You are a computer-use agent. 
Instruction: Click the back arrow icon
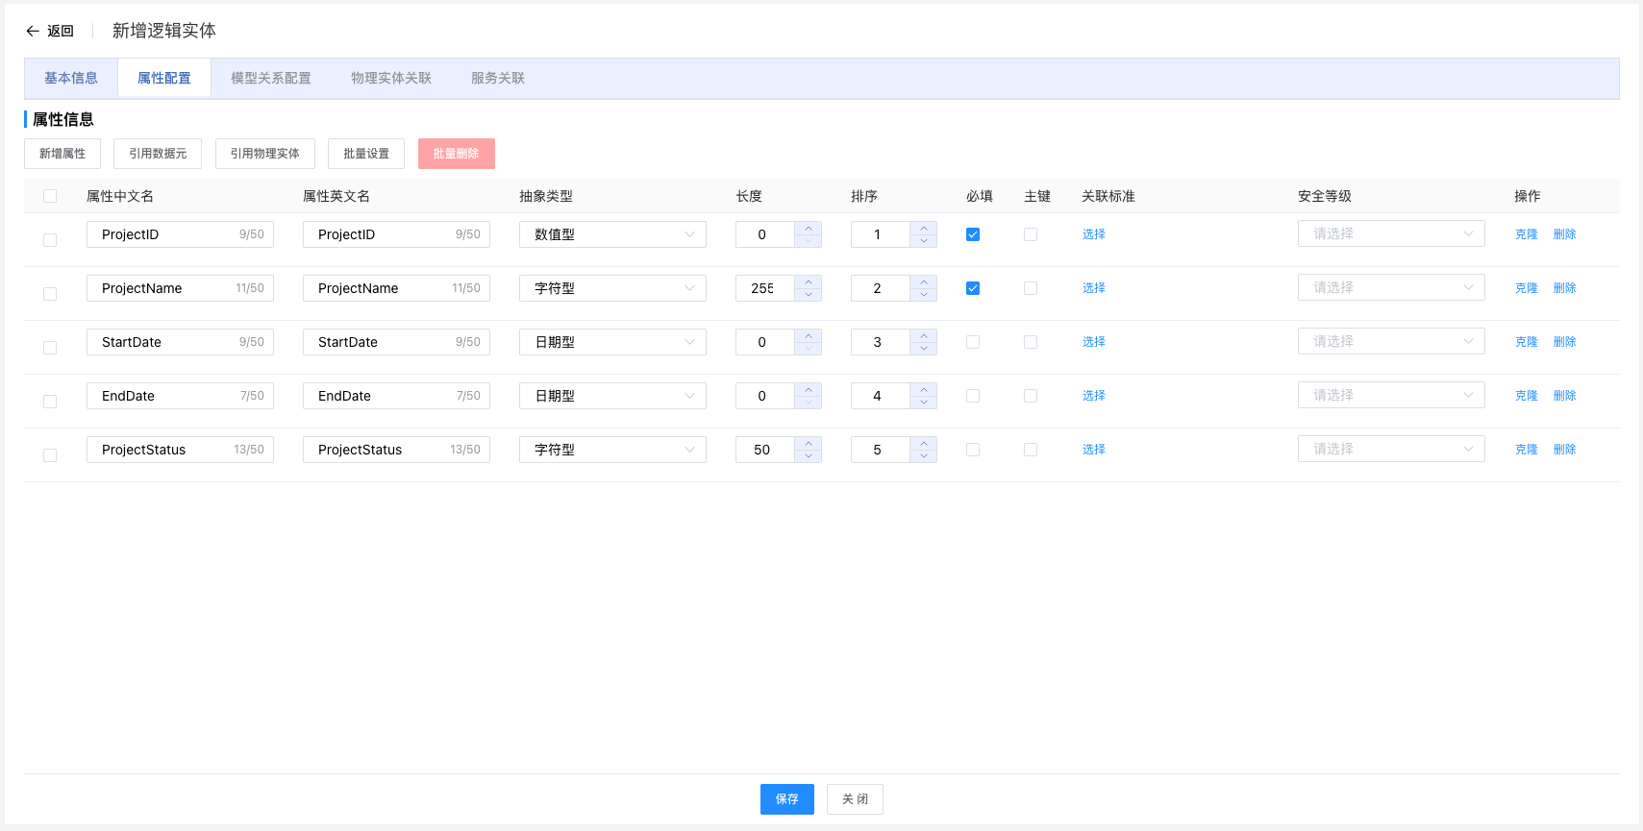[33, 31]
